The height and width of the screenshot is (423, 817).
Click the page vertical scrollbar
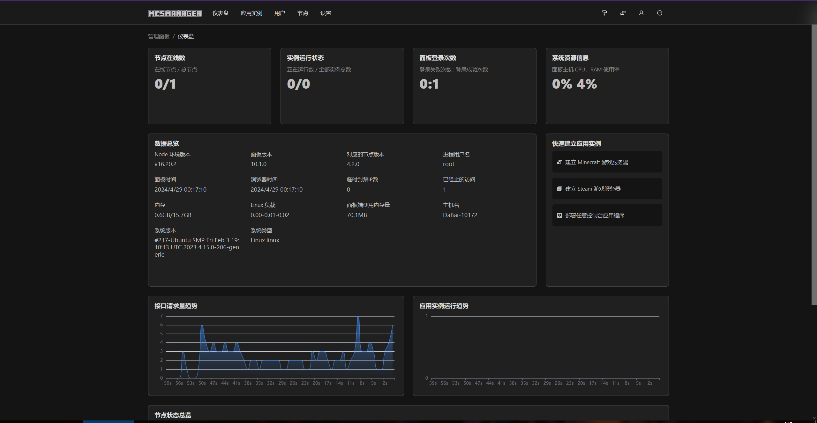tap(814, 165)
